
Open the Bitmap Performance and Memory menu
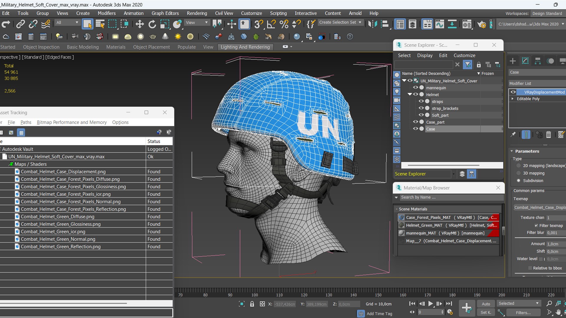point(72,122)
